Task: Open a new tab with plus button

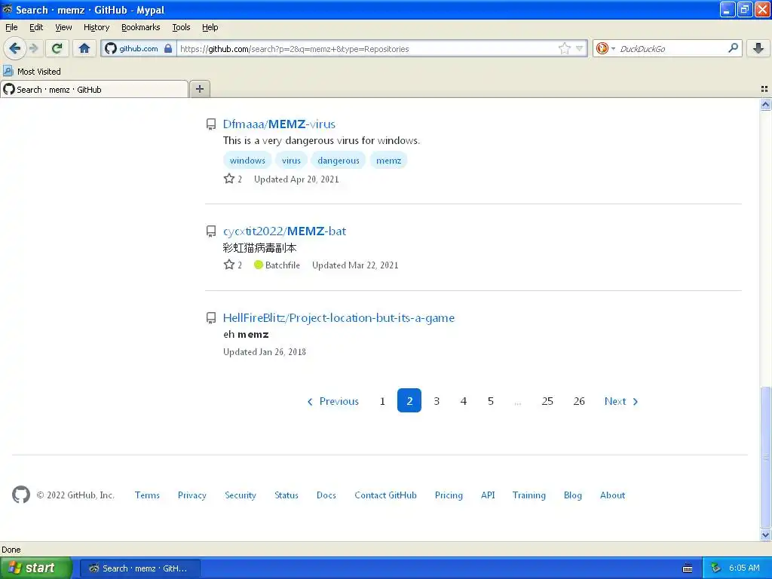Action: (x=199, y=89)
